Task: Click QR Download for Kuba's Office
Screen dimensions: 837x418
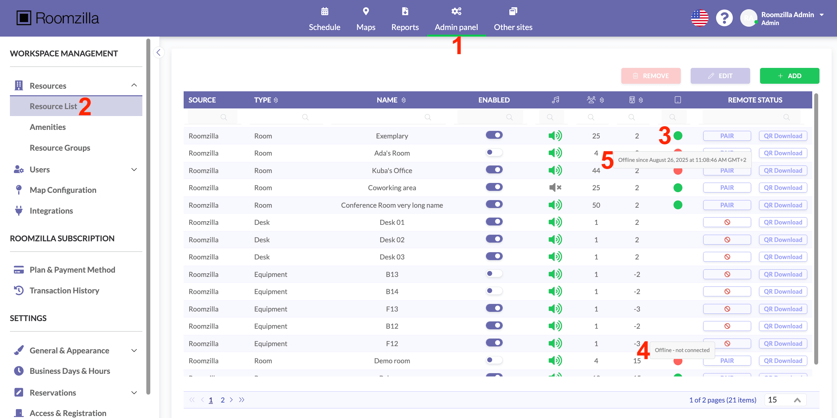Action: click(782, 170)
